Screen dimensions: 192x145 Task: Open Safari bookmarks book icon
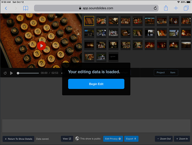25,8
